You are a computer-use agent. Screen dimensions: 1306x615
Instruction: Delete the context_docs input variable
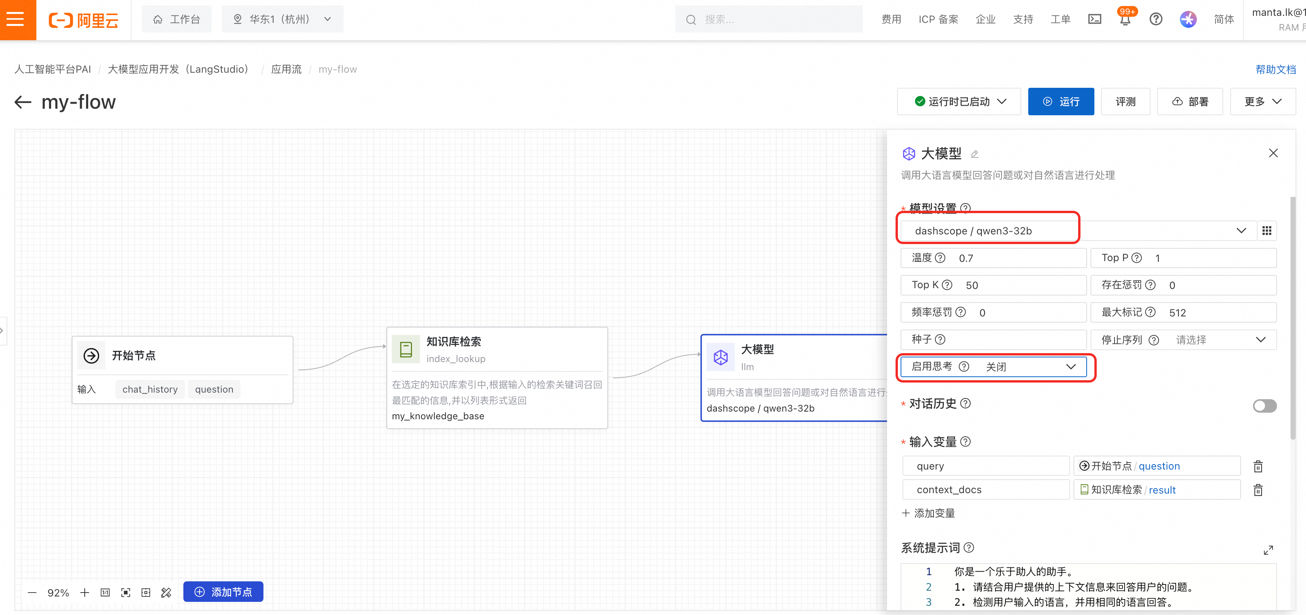(x=1258, y=490)
